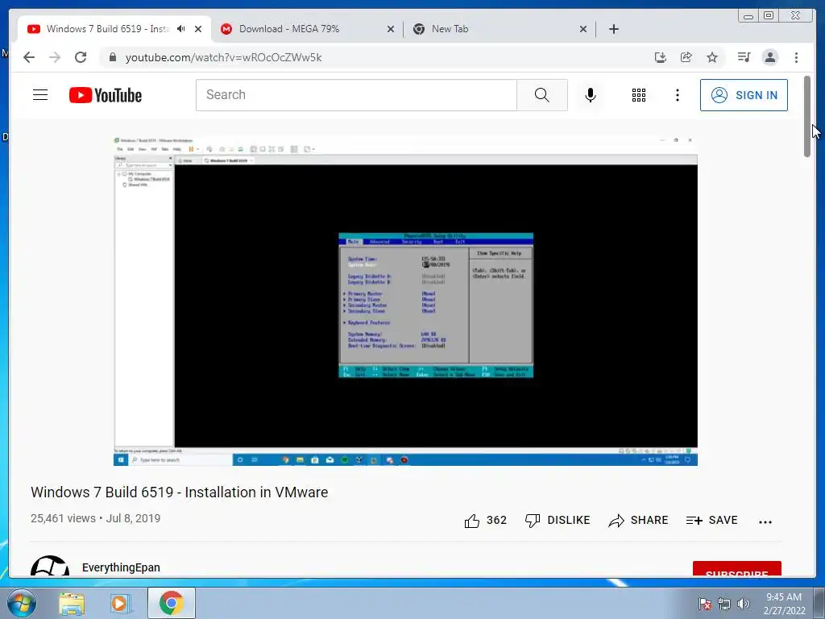Close the Windows 7 Build 6519 YouTube tab

tap(198, 29)
